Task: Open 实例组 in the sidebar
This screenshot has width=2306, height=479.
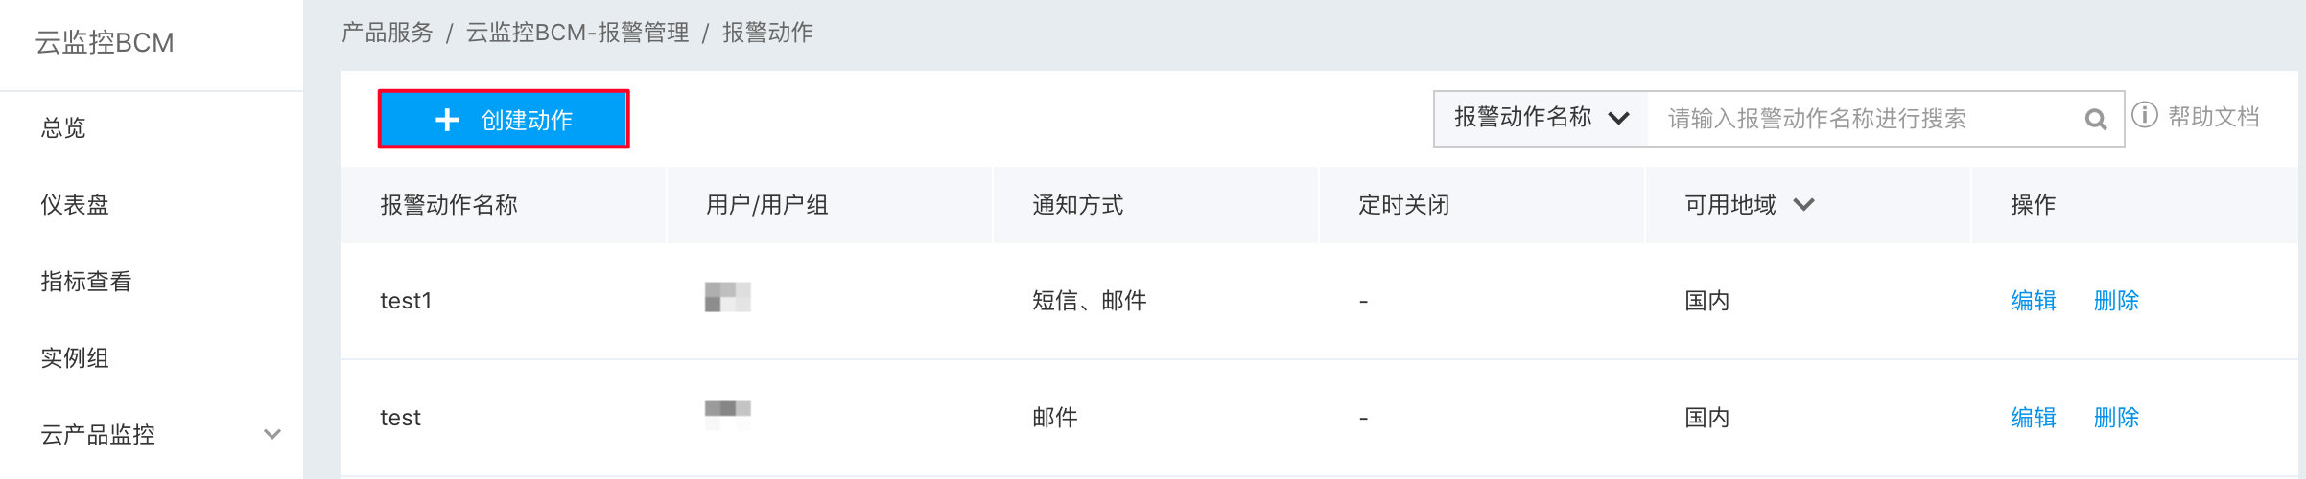Action: 75,357
